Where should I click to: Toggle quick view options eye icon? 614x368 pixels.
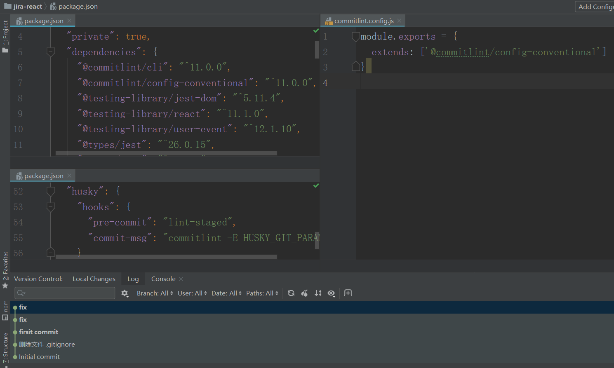click(331, 293)
